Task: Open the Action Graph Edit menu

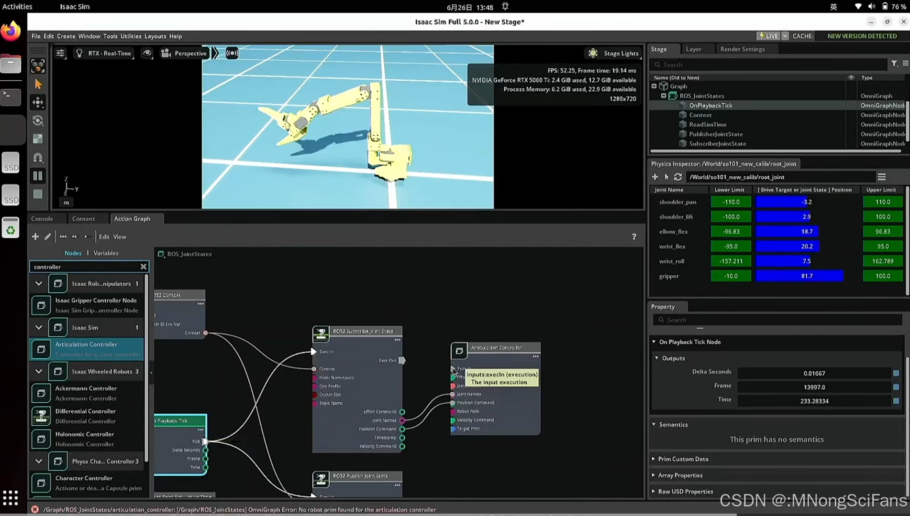Action: pyautogui.click(x=104, y=237)
